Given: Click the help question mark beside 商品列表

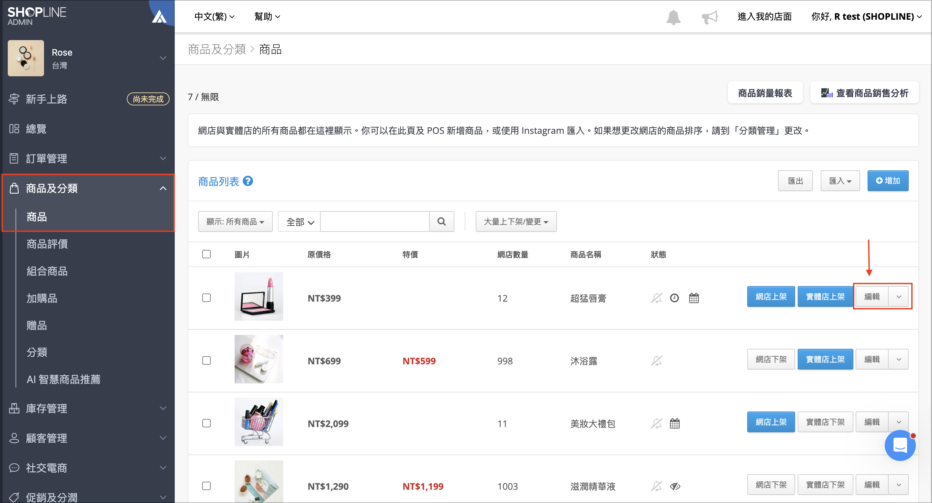Looking at the screenshot, I should point(248,181).
